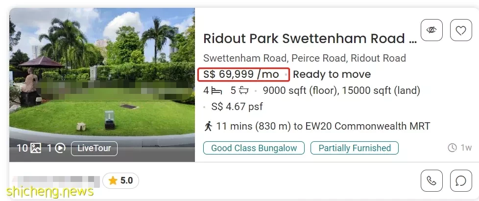Click the bed icon next to 4
Viewport: 479px width, 201px height.
pyautogui.click(x=216, y=90)
